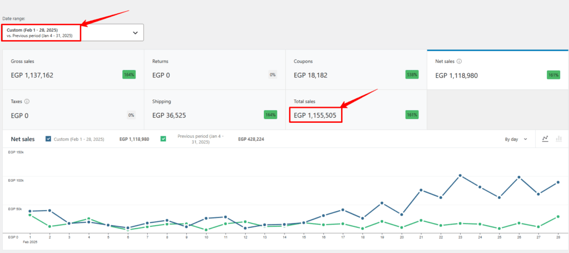Click the Net sales info icon

[459, 61]
